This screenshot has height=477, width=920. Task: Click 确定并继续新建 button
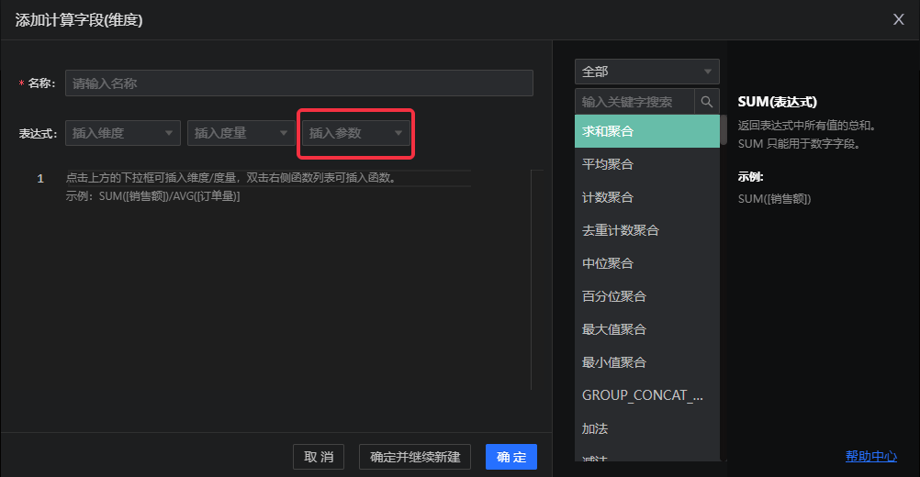click(x=415, y=457)
